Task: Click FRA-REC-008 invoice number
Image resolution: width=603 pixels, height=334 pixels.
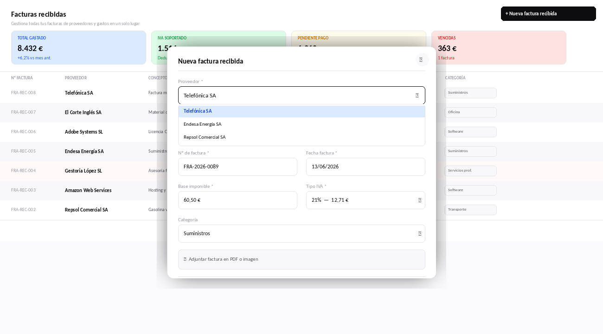Action: click(23, 93)
